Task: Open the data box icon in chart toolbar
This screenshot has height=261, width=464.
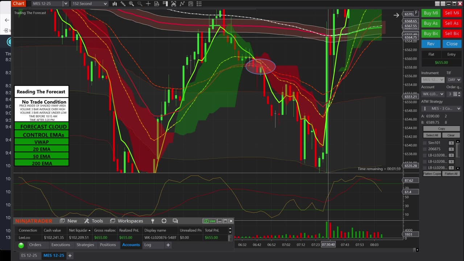Action: pyautogui.click(x=157, y=4)
